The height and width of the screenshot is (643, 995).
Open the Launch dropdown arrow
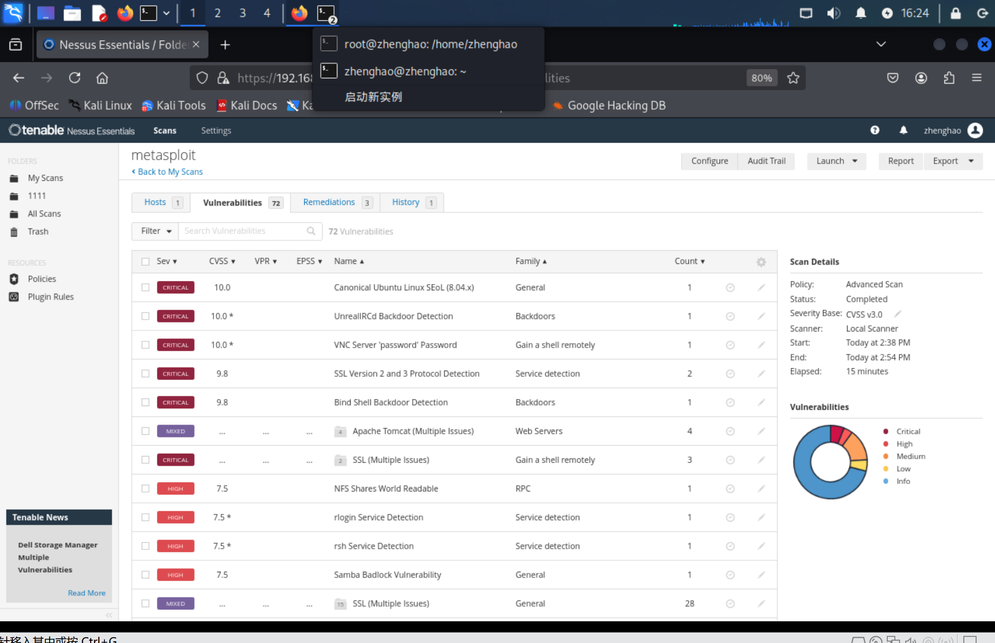coord(855,161)
